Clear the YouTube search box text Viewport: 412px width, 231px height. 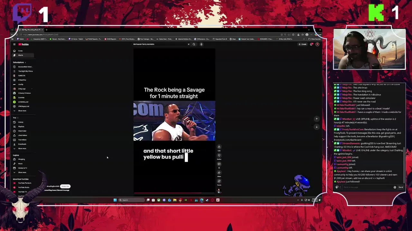point(189,44)
